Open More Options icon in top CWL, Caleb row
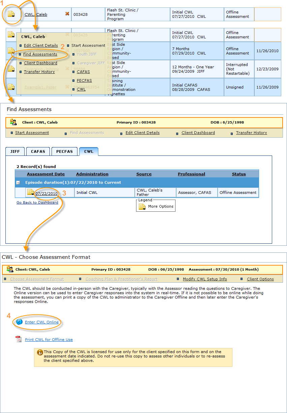 11,14
